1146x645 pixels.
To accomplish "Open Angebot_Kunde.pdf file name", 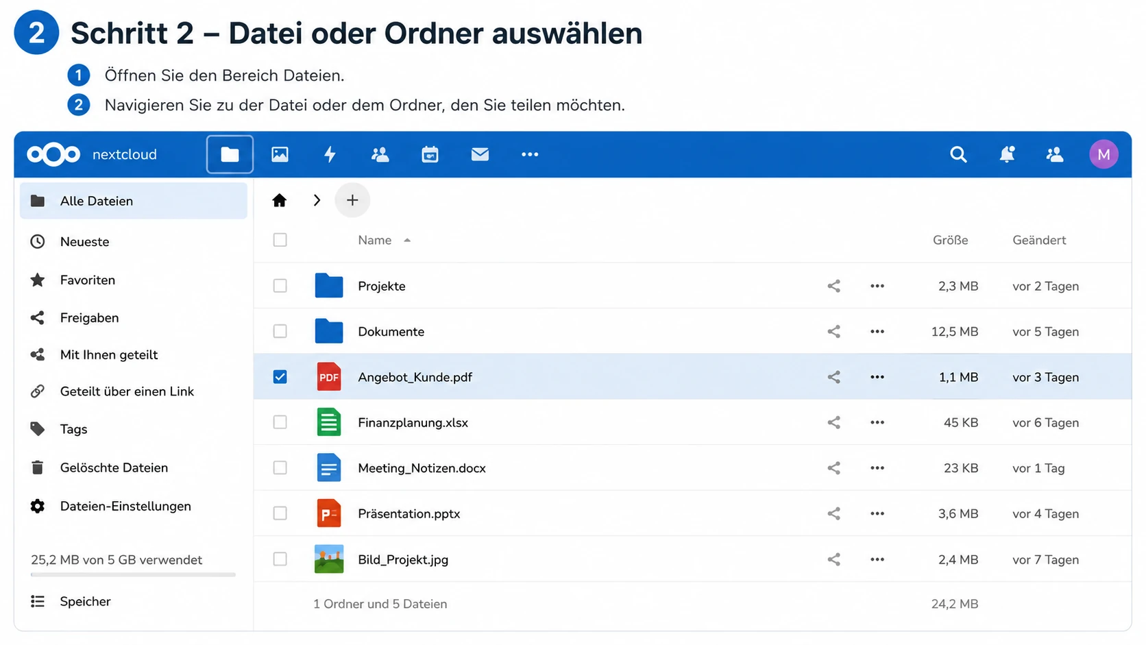I will [x=415, y=377].
